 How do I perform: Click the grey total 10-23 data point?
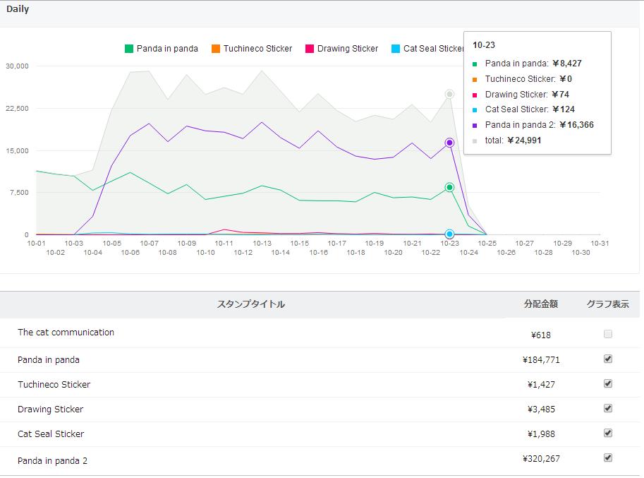449,94
